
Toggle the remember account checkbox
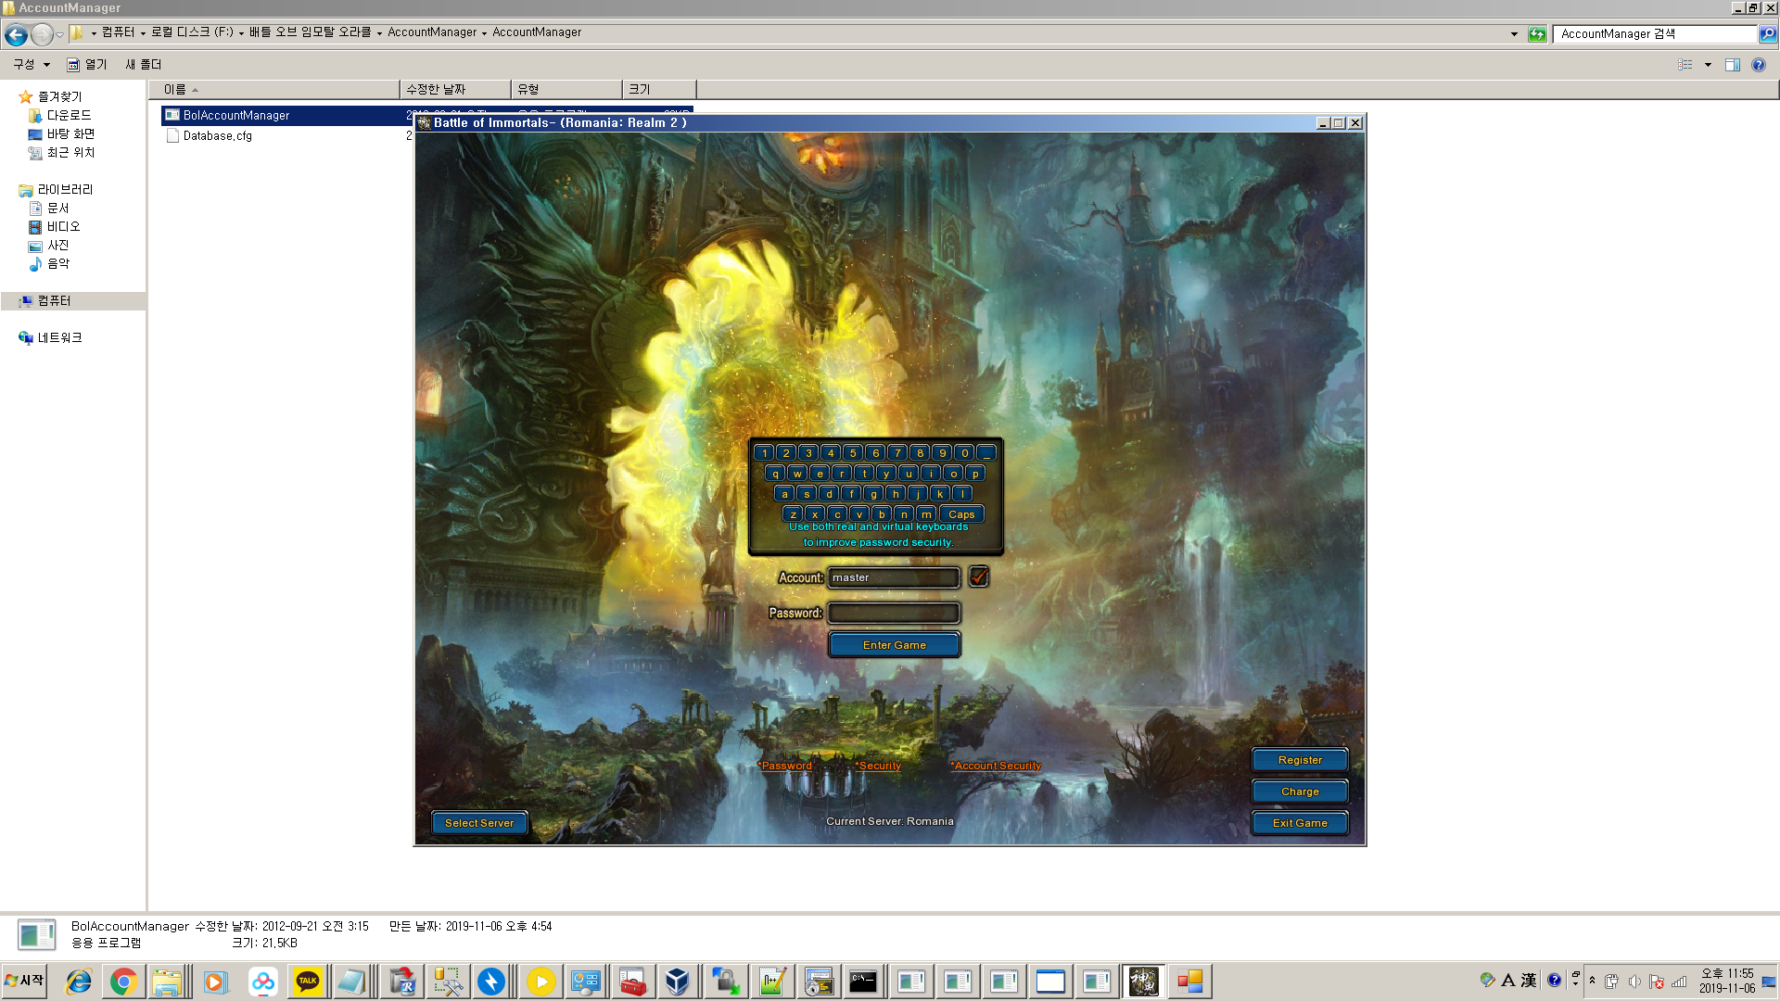(978, 577)
